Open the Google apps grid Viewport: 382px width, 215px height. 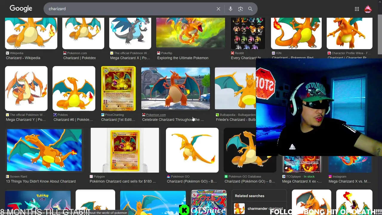357,9
